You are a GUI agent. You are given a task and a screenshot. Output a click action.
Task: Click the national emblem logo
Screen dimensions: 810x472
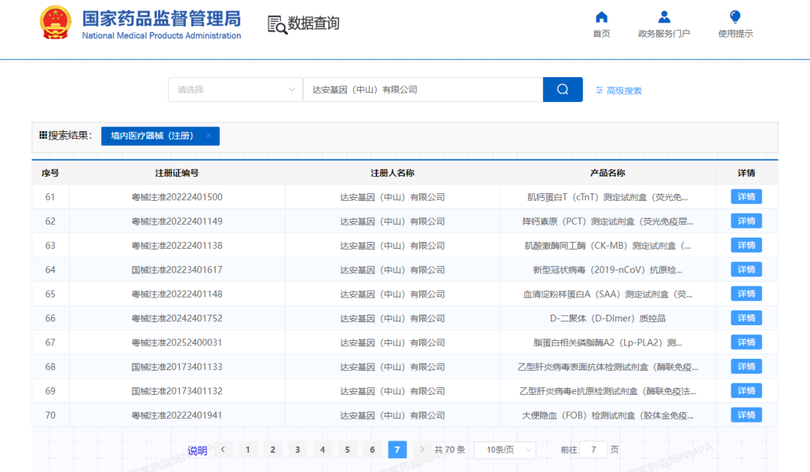pos(55,22)
